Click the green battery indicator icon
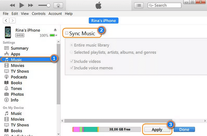207x136 pixels. 52,35
